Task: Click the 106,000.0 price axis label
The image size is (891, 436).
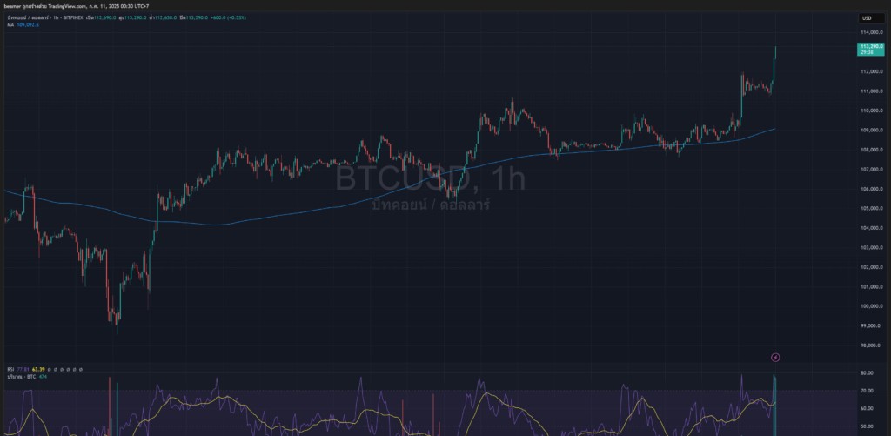Action: (x=871, y=190)
